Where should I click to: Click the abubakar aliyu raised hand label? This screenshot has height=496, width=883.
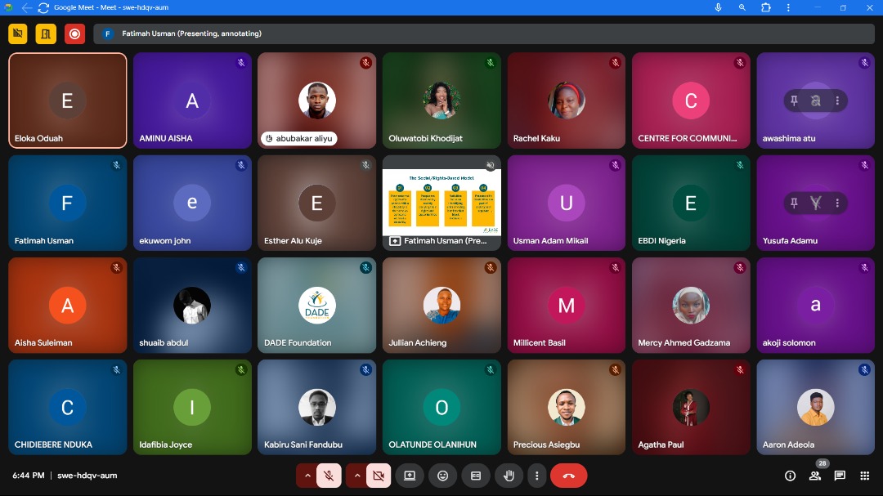pos(298,138)
